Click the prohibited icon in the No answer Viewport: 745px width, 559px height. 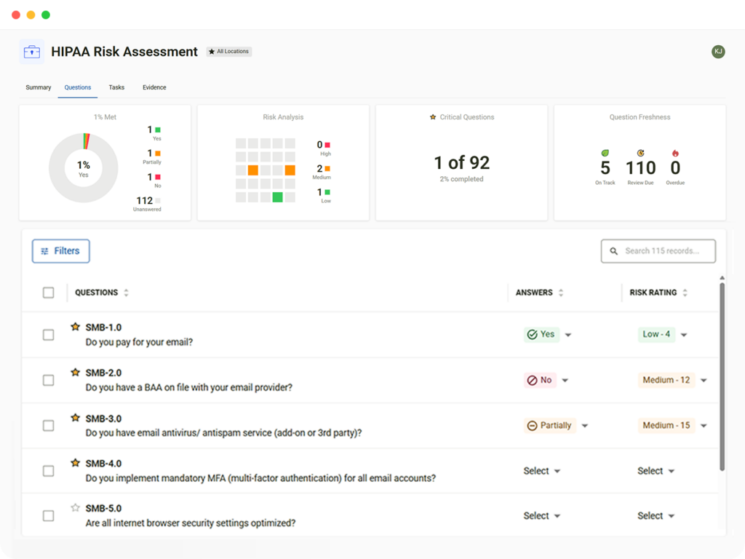point(532,380)
